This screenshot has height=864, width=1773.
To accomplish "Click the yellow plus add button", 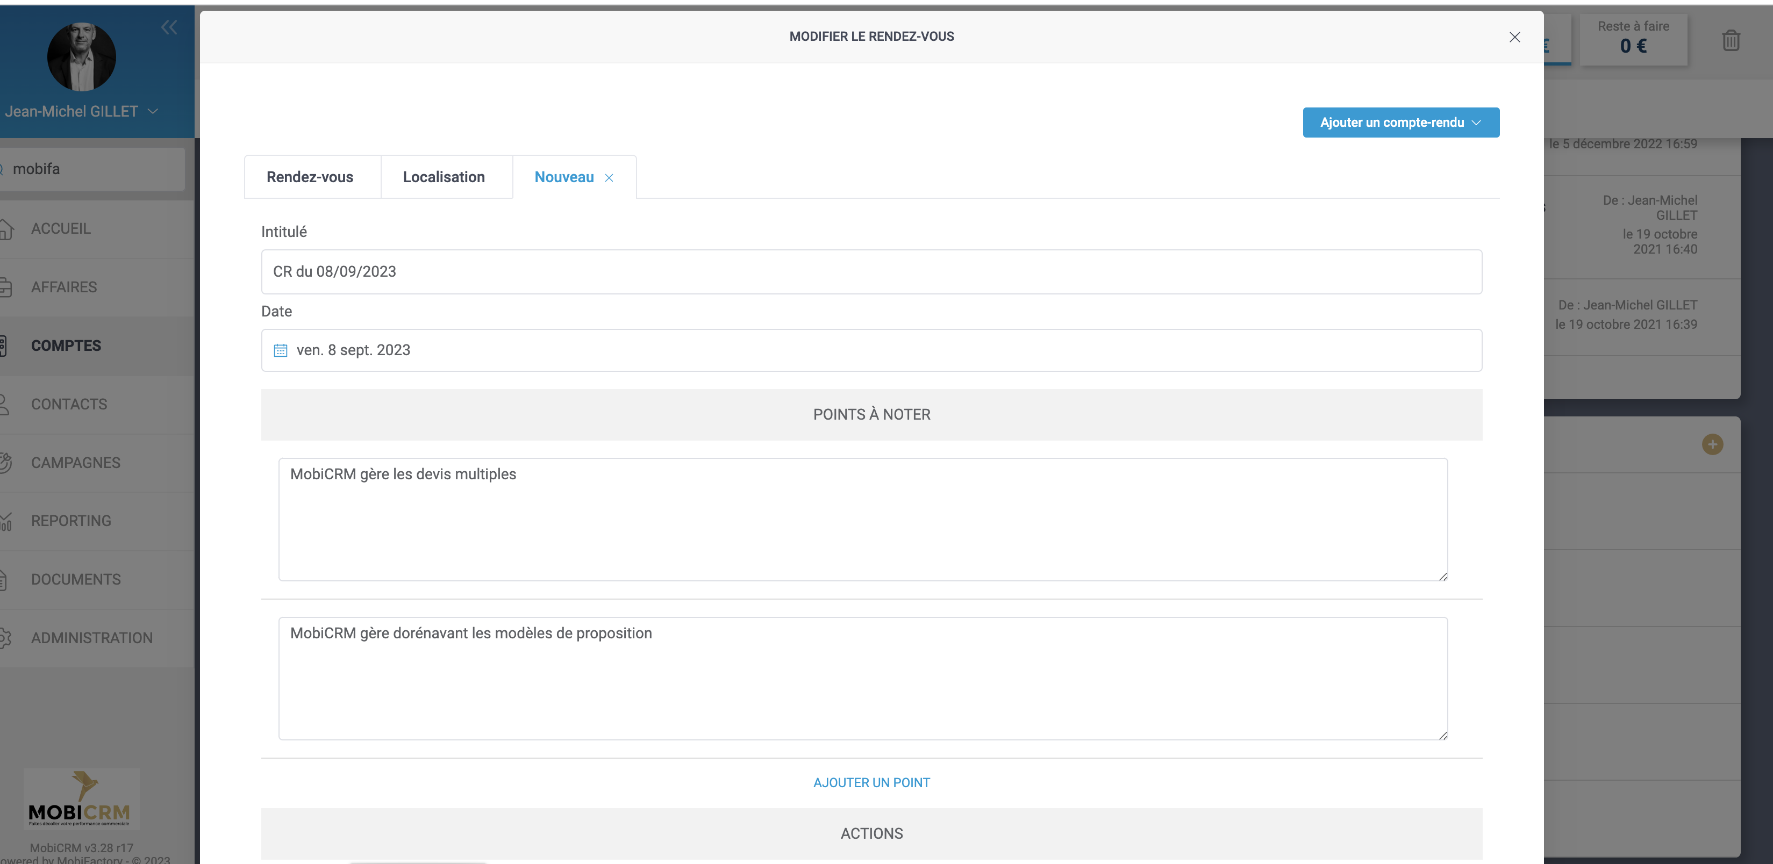I will click(x=1712, y=444).
